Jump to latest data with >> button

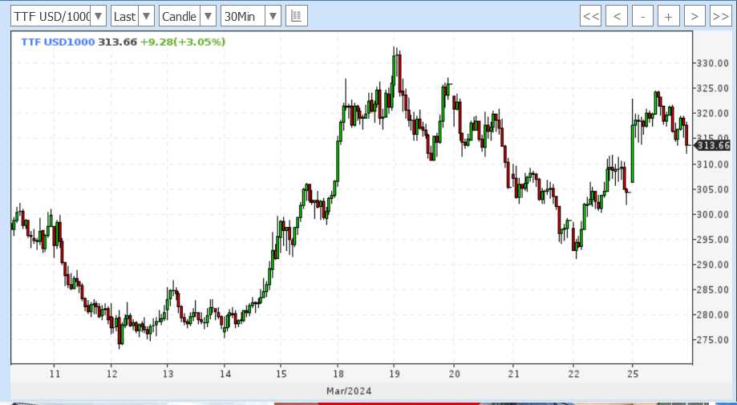(x=719, y=16)
